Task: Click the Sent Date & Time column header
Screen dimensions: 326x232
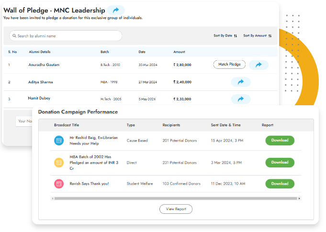Action: point(225,125)
